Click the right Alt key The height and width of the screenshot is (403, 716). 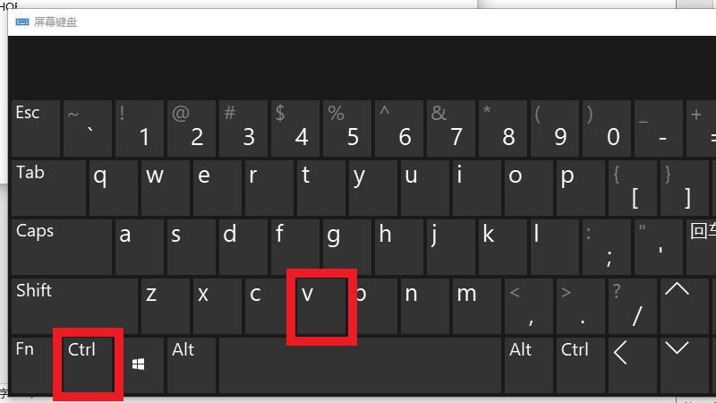[x=529, y=365]
